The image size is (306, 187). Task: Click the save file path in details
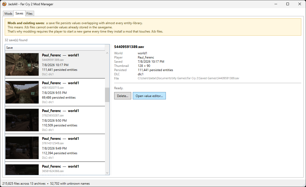pos(188,78)
